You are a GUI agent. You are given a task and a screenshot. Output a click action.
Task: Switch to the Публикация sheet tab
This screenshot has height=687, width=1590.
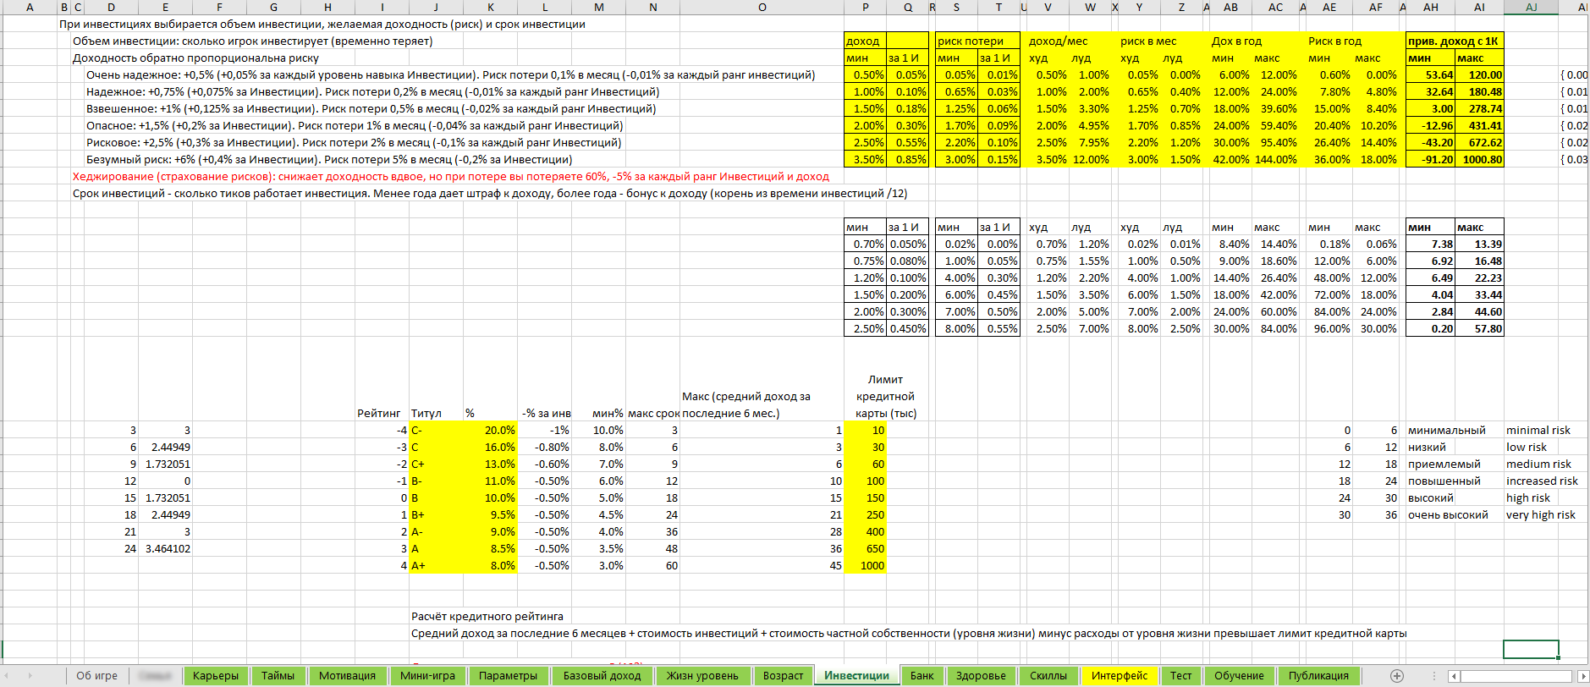pyautogui.click(x=1318, y=675)
